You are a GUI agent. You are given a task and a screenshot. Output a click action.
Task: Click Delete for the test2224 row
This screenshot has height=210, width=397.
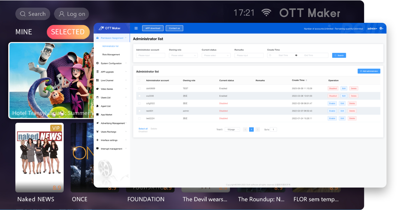coord(352,118)
